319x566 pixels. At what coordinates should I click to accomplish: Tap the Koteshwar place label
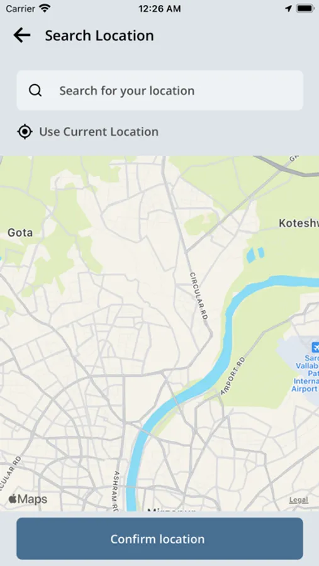299,223
